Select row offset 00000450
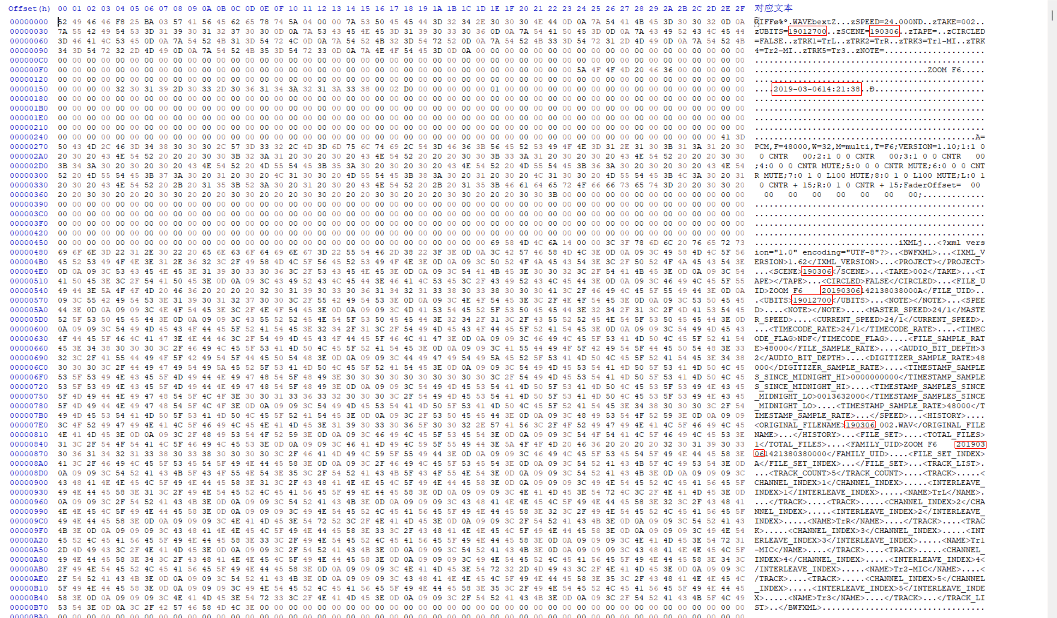Viewport: 1057px width, 618px height. tap(29, 243)
